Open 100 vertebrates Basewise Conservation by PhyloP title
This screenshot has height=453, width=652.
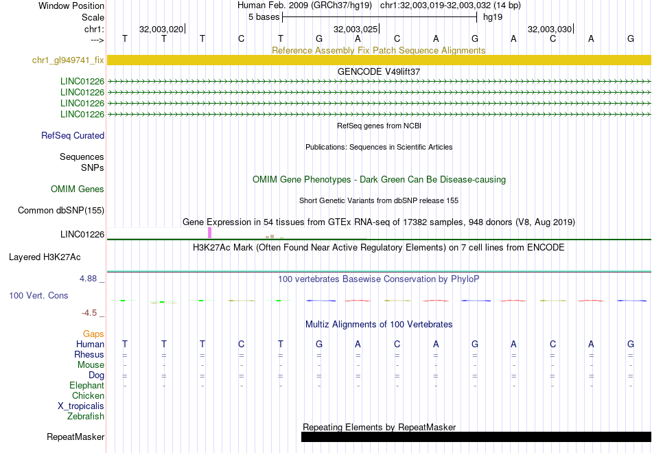click(378, 279)
